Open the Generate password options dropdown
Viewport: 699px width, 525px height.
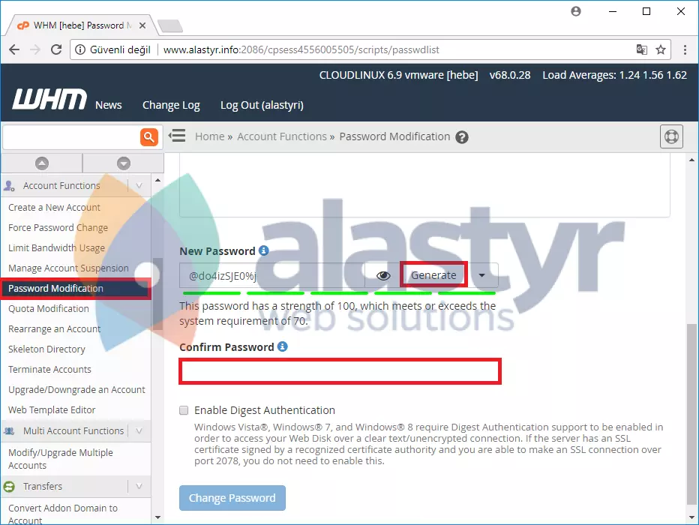pyautogui.click(x=482, y=275)
